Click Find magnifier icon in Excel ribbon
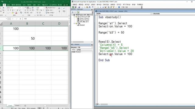This screenshot has height=109, width=195. [x=64, y=8]
